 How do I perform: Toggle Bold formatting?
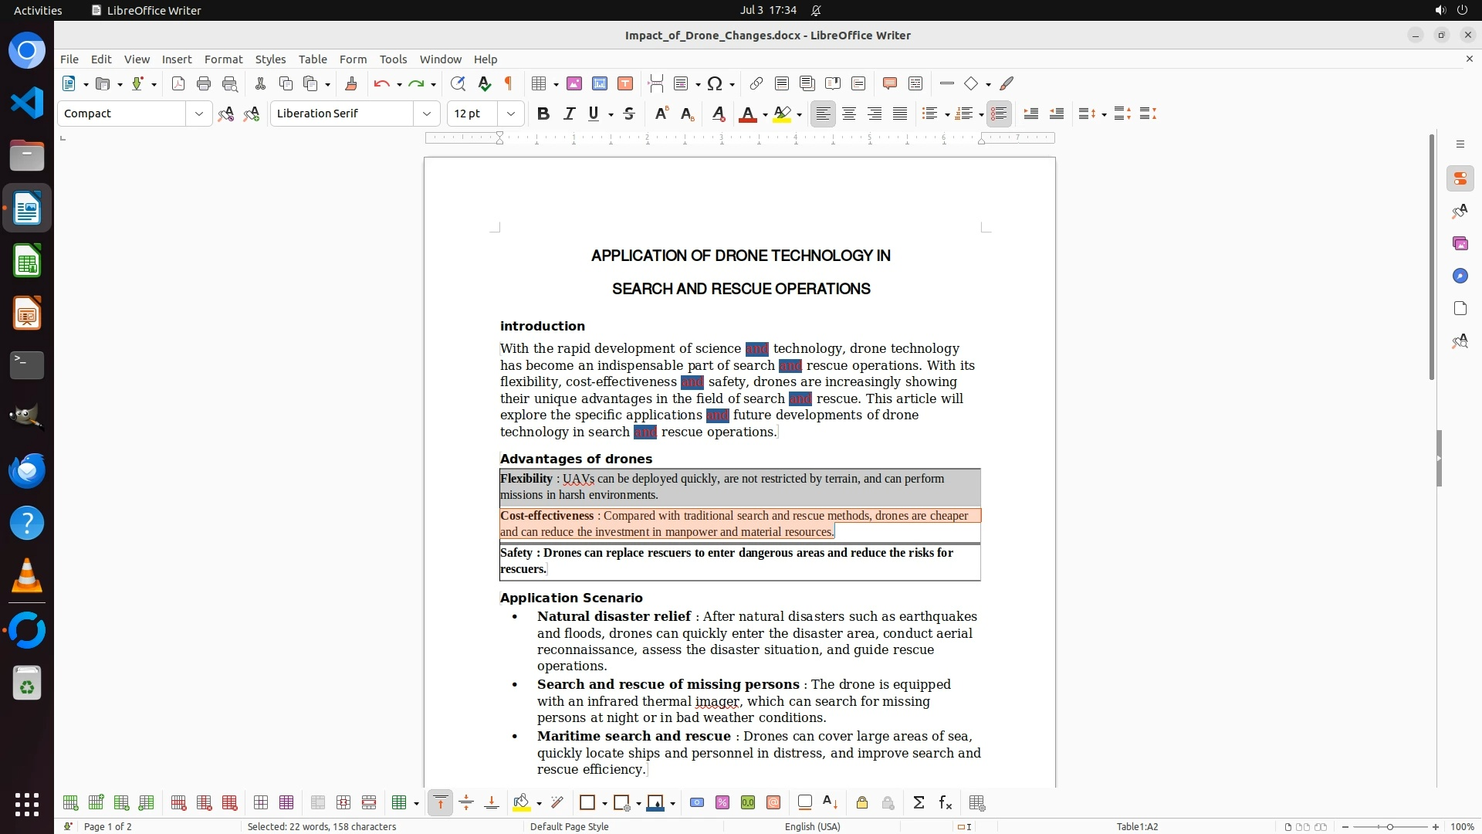click(x=543, y=114)
